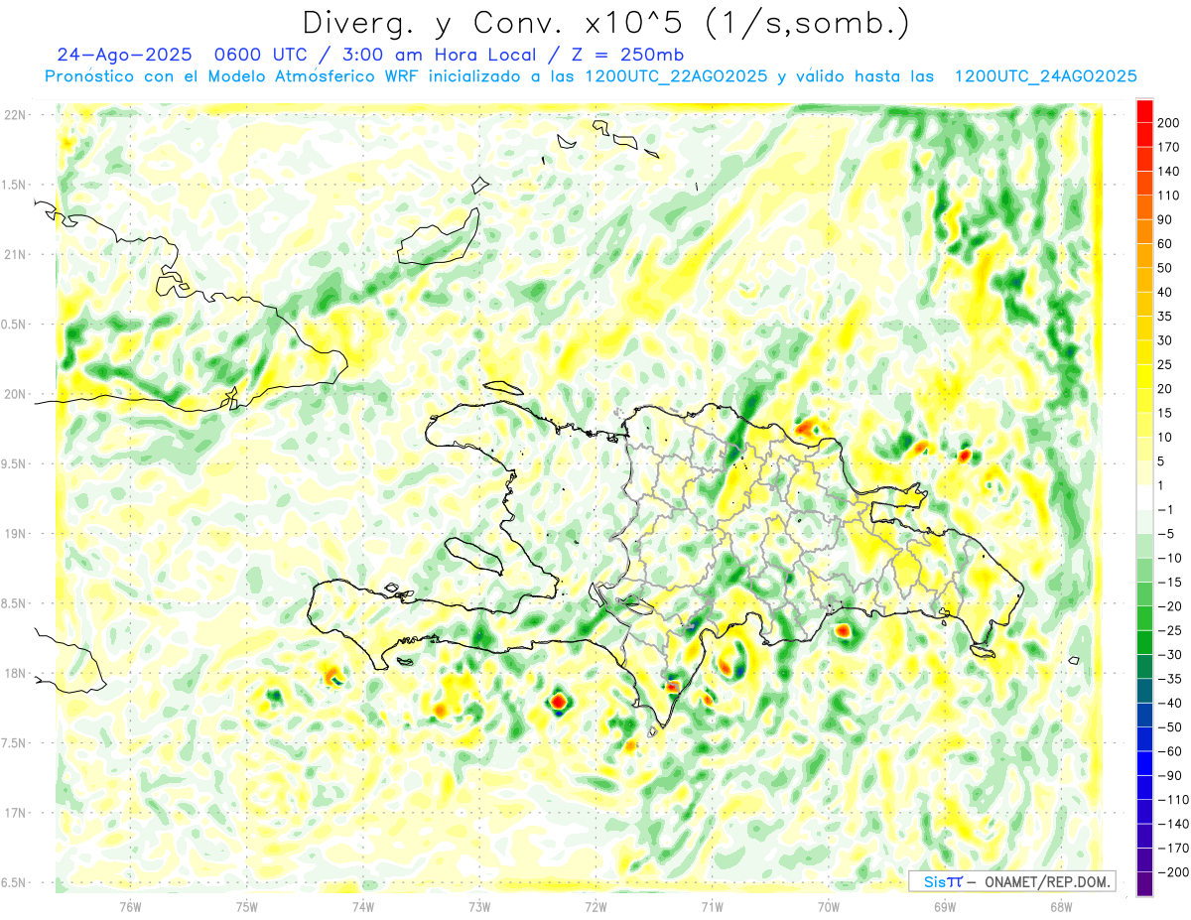Screen dimensions: 1191x920
Task: Click the '75W' longitude label
Action: tap(246, 906)
